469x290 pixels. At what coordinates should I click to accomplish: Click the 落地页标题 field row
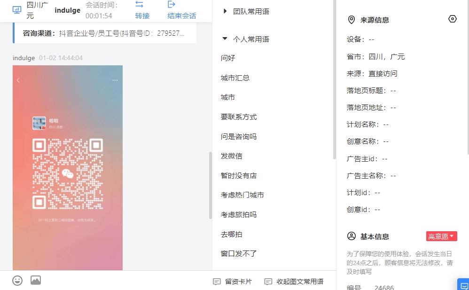pos(371,91)
